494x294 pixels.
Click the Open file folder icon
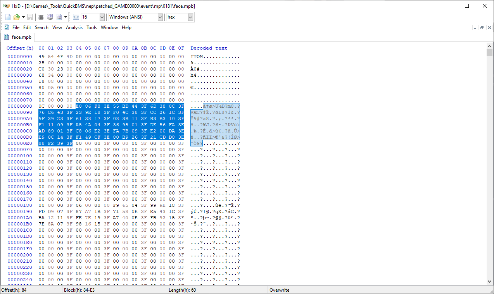(x=16, y=17)
